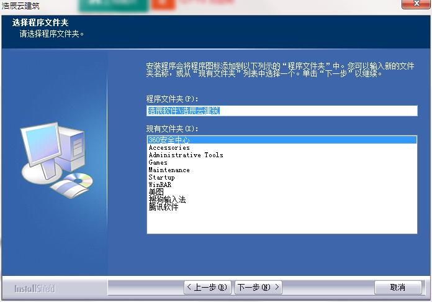This screenshot has width=432, height=302.
Task: Select 360安全中心 in the existing folders list
Action: [x=169, y=140]
